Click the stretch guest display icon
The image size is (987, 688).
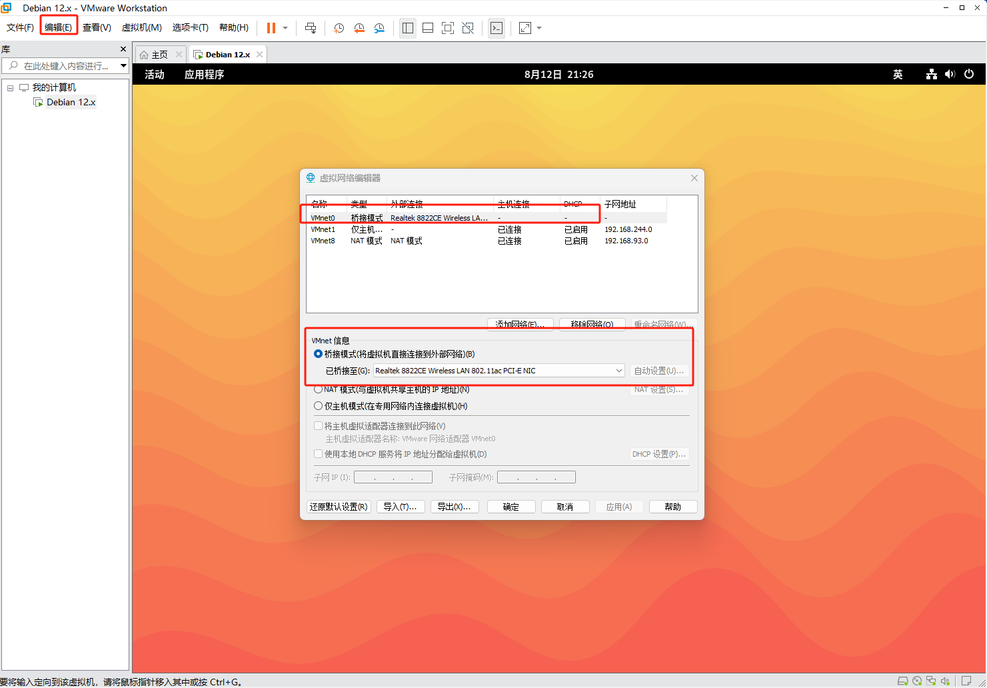click(x=525, y=28)
